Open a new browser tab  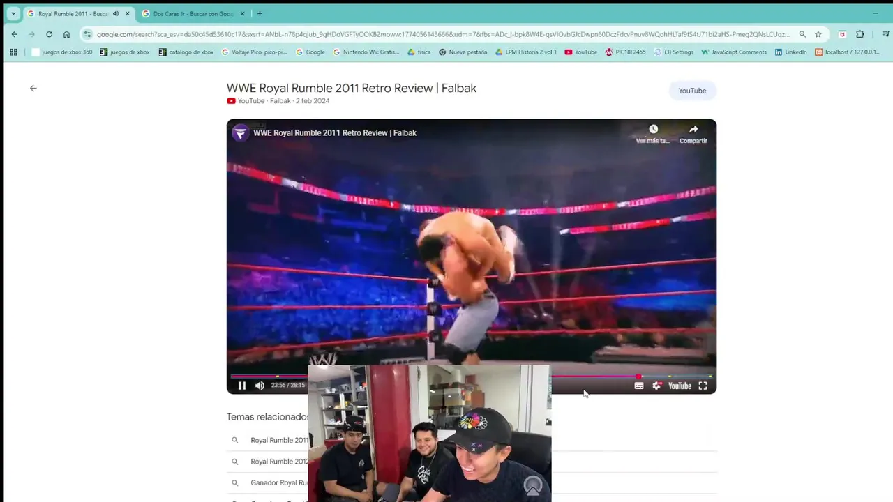(260, 13)
